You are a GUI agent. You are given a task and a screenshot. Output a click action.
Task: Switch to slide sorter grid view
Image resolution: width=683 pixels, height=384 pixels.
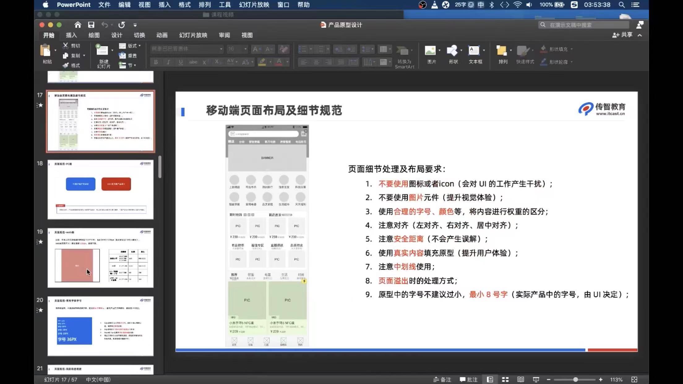pos(505,379)
